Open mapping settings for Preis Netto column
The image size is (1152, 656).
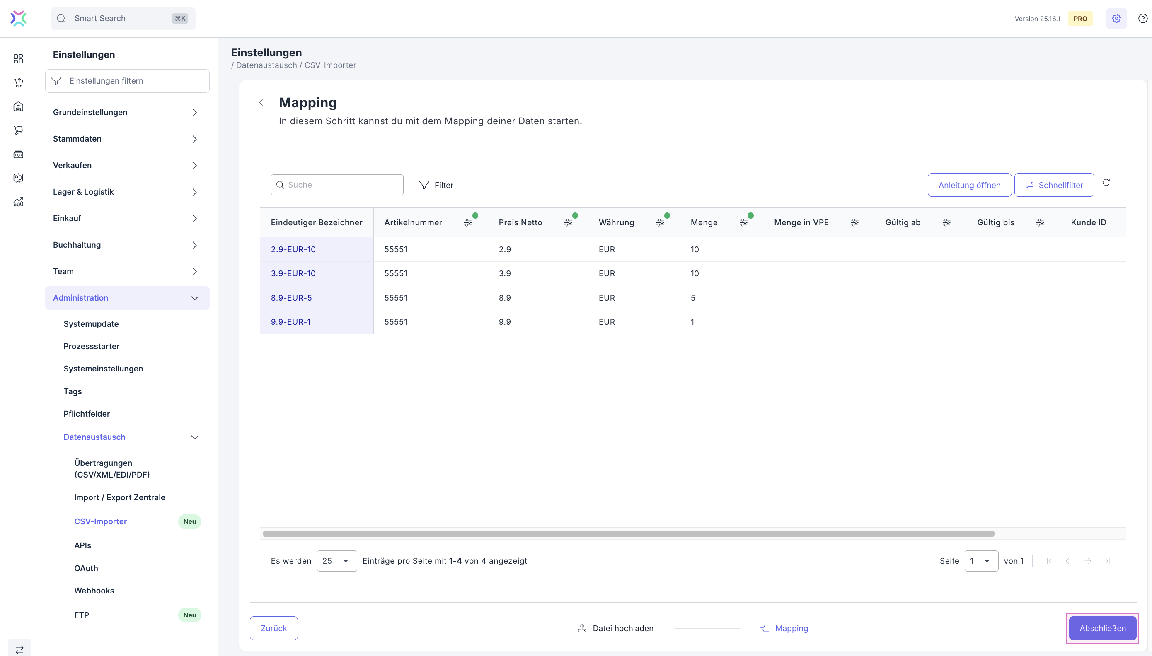[568, 222]
